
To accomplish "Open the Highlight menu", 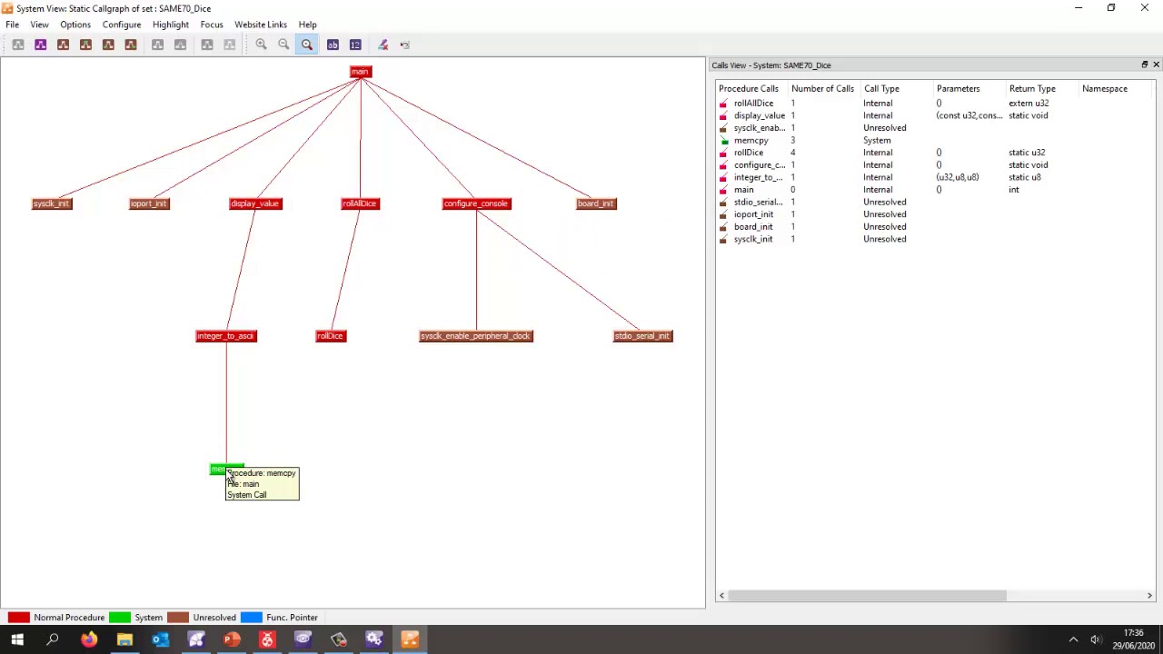I will pos(171,25).
